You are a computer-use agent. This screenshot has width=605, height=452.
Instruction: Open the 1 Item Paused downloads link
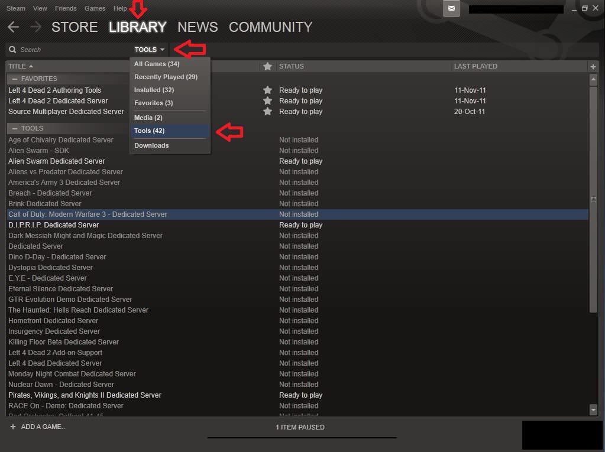(x=300, y=427)
